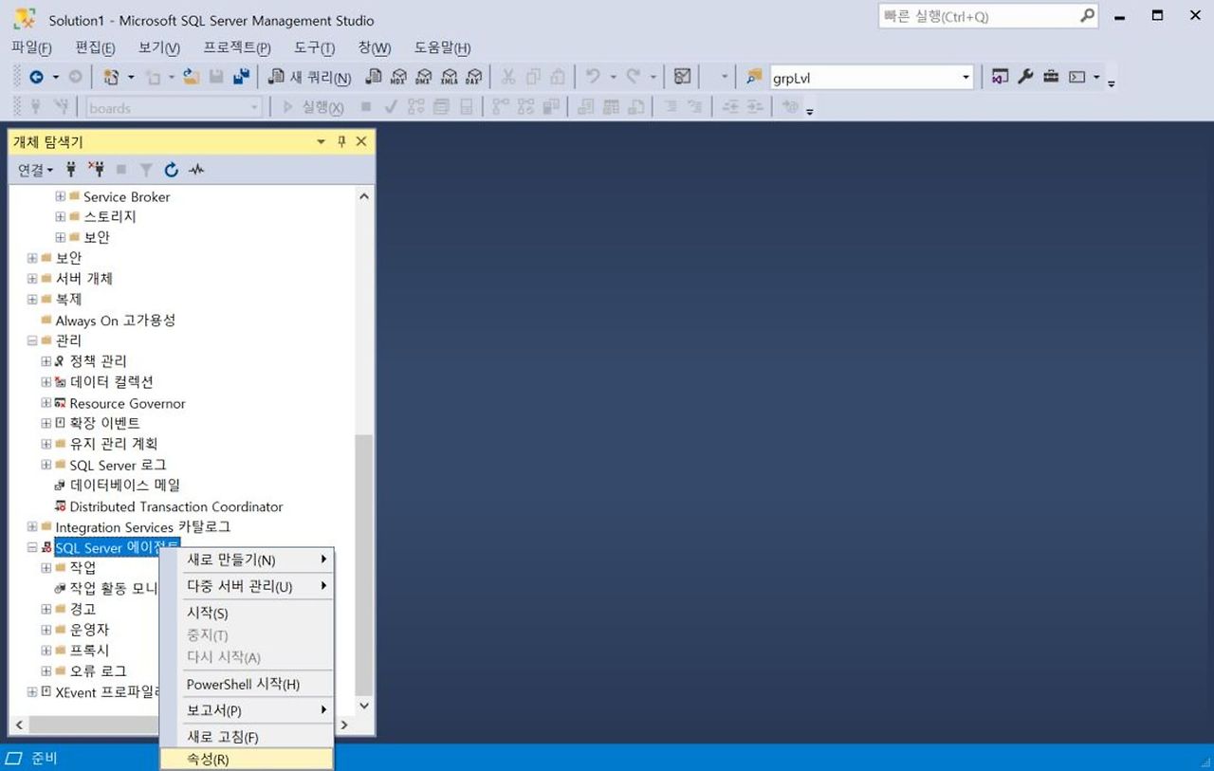The image size is (1214, 771).
Task: Select the 데이터베이스 메일 tree item
Action: pyautogui.click(x=125, y=486)
